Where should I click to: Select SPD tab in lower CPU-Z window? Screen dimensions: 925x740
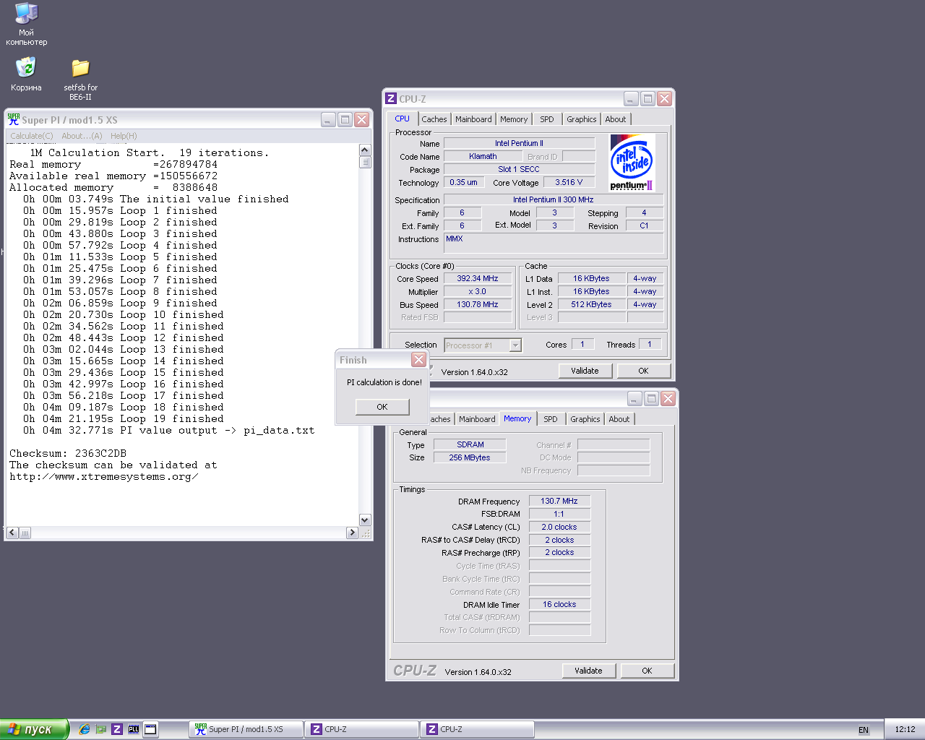pyautogui.click(x=551, y=419)
